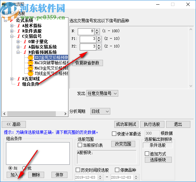Click 删除 to remove condition
Image resolution: width=196 pixels, height=182 pixels.
click(36, 175)
